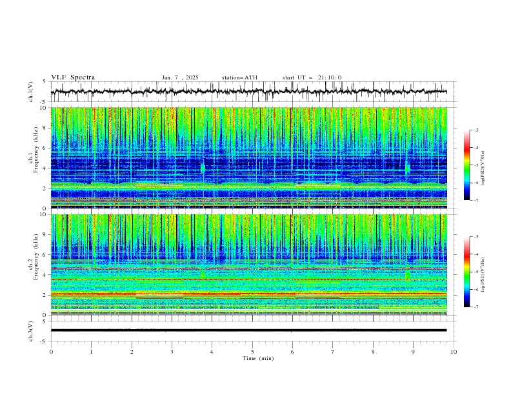Screen dimensions: 511x395
Task: Click the log(PSD) label beside lower color bar
Action: click(483, 275)
